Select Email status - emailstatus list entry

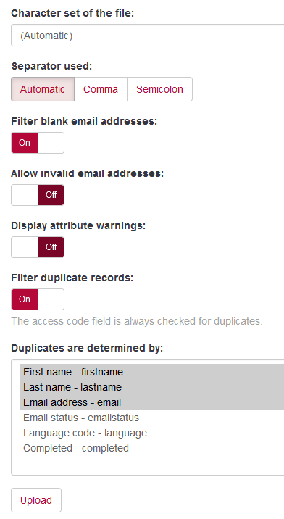pos(152,418)
